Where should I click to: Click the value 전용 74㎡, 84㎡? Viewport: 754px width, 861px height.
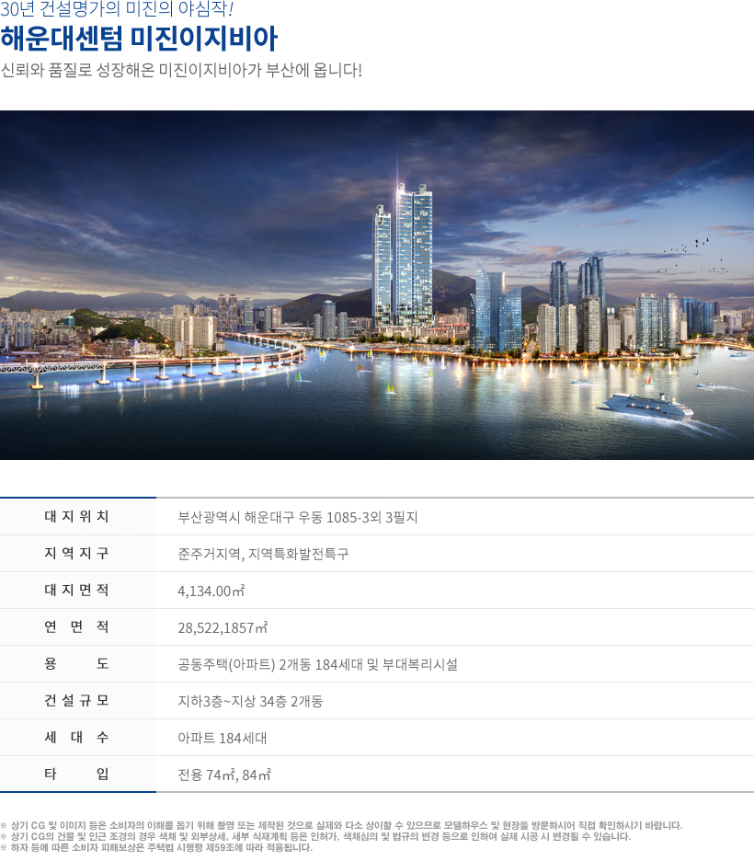click(x=223, y=775)
